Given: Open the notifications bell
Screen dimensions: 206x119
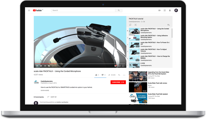Looking at the screenshot, I should (x=170, y=10).
